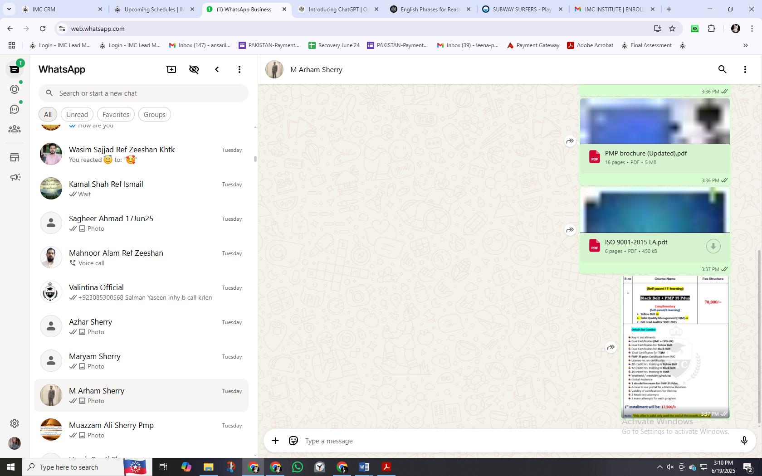Select the Groups chats filter
The height and width of the screenshot is (476, 762).
[x=154, y=114]
